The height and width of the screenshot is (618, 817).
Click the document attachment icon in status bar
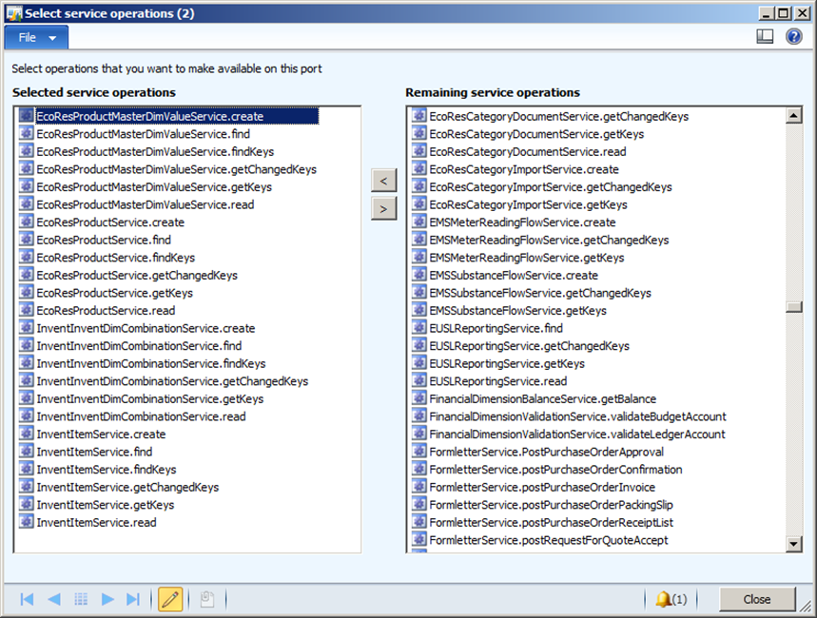click(x=205, y=599)
